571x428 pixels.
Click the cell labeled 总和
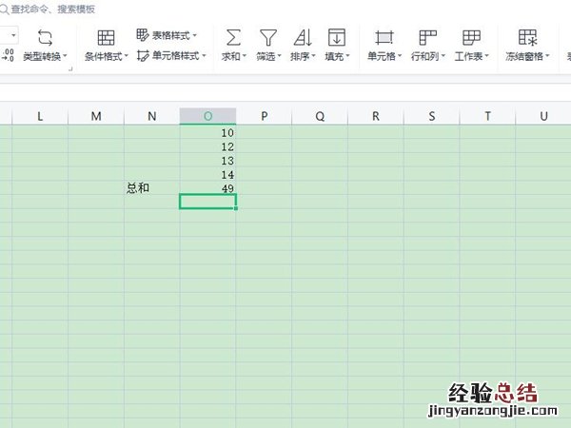click(x=152, y=187)
